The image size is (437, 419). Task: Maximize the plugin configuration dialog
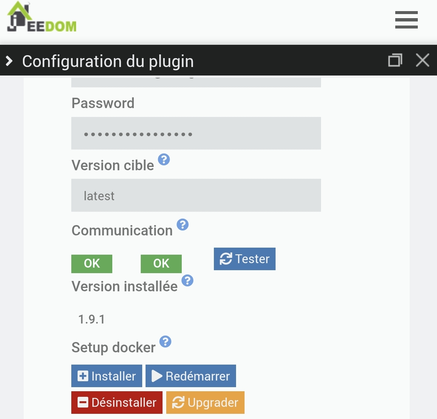pyautogui.click(x=395, y=60)
